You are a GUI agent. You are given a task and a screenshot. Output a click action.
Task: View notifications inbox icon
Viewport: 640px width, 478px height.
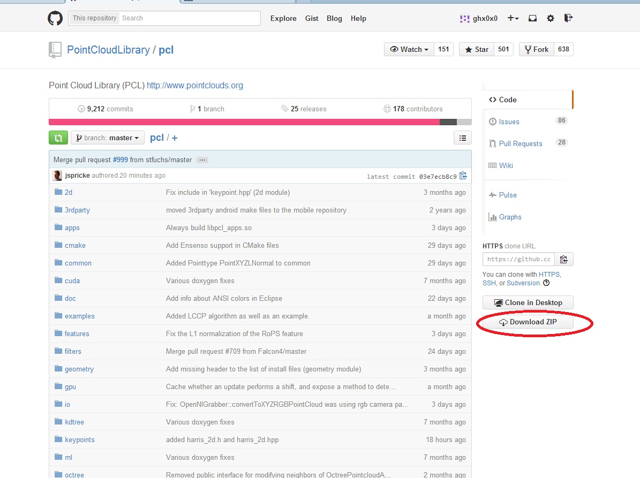click(533, 18)
